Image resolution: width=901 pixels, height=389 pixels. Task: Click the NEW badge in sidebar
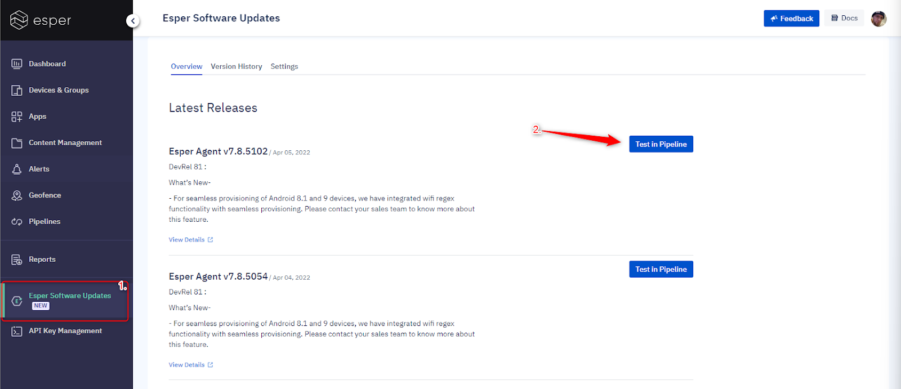41,306
